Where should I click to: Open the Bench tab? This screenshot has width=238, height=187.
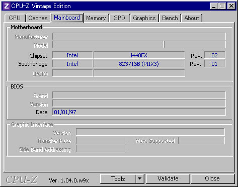pyautogui.click(x=170, y=18)
